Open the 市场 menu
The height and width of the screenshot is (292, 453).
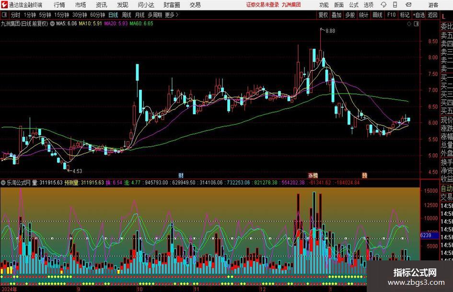pyautogui.click(x=81, y=5)
